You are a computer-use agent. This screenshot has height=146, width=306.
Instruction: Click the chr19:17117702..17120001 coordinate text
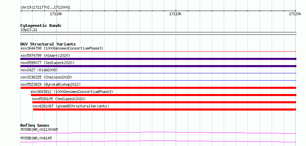tap(45, 8)
